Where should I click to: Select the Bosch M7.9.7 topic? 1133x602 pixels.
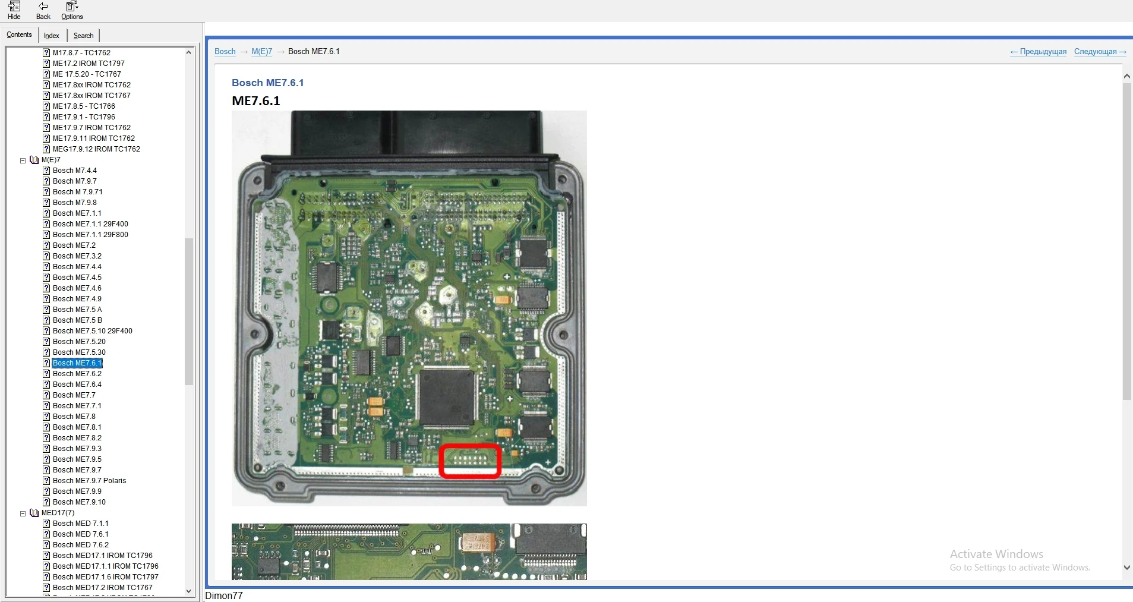click(75, 181)
